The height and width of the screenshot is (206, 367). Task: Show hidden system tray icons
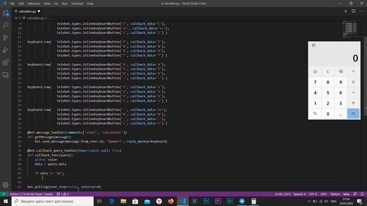[x=309, y=201]
